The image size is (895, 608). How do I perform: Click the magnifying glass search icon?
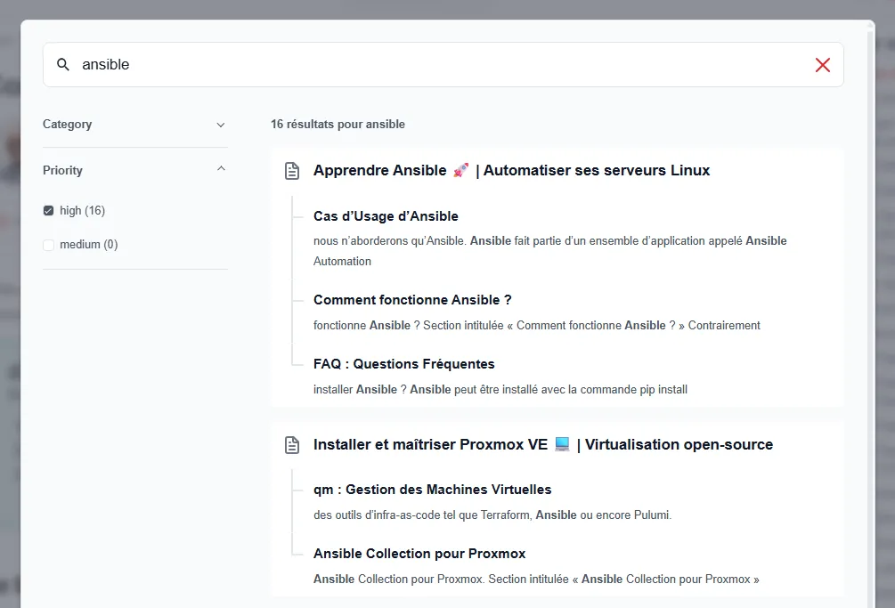pos(62,64)
